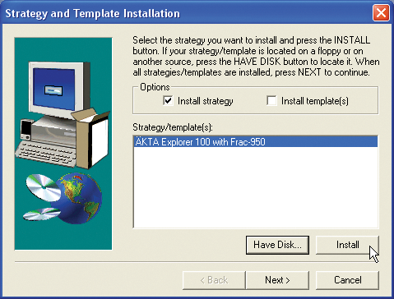Click the lower CD disc graphic
This screenshot has height=299, width=394.
coord(42,214)
